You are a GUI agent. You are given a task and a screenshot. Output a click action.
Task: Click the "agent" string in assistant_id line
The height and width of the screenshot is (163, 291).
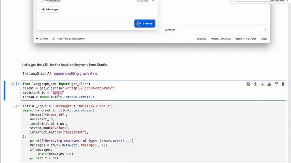point(57,92)
